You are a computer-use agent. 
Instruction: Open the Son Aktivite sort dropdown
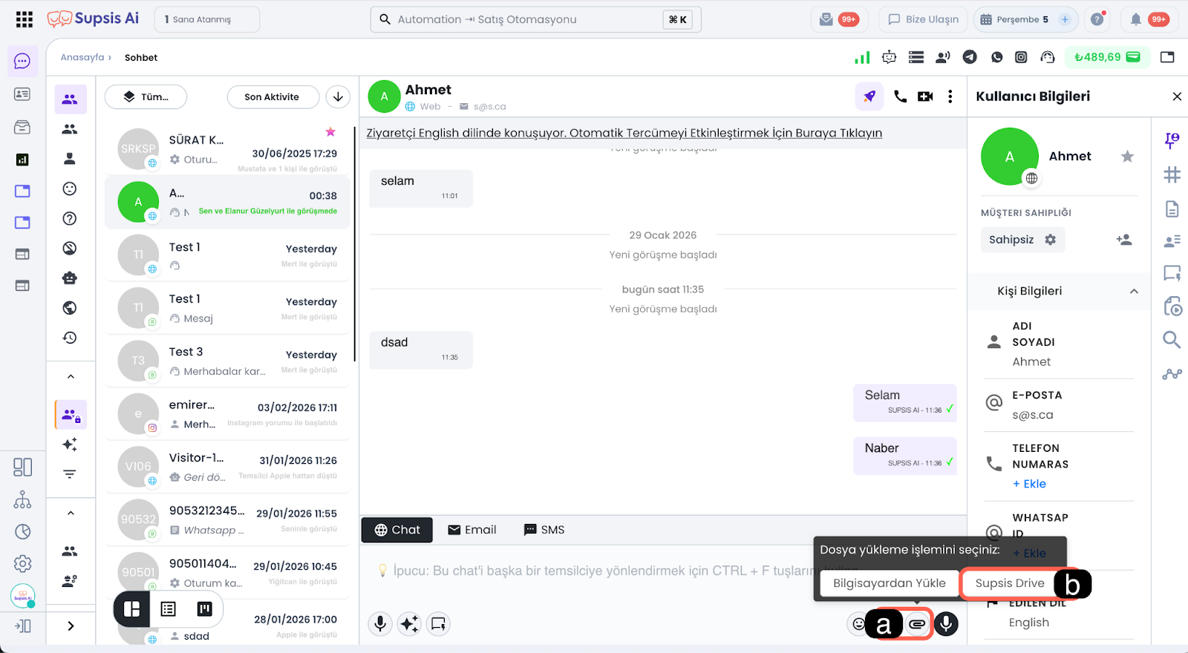[272, 97]
